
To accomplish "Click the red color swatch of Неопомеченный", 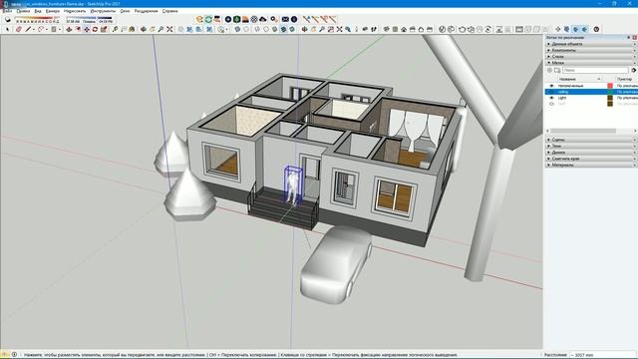I will [x=610, y=86].
